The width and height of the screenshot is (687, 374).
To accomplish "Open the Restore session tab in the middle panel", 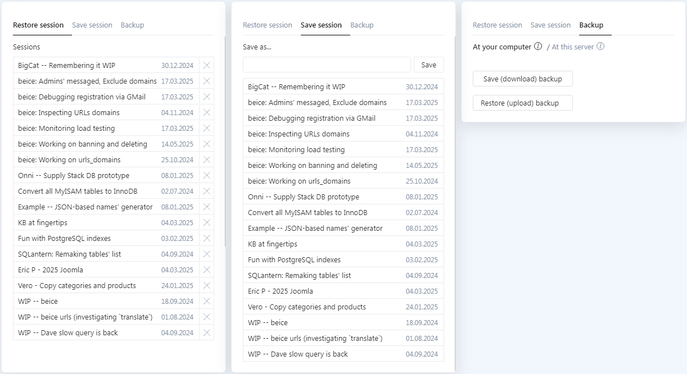I will 268,25.
